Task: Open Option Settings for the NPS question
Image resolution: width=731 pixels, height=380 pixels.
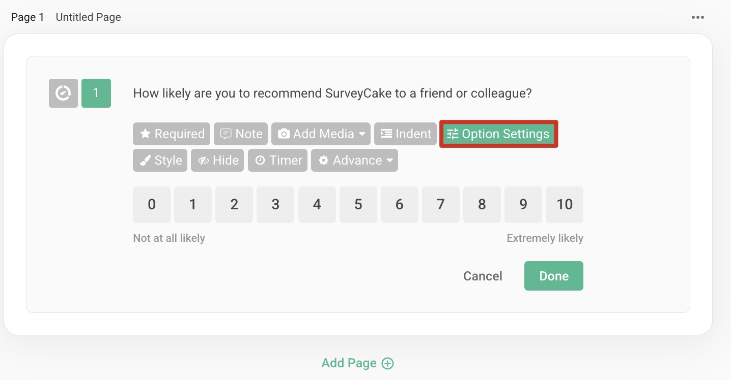Action: [498, 134]
